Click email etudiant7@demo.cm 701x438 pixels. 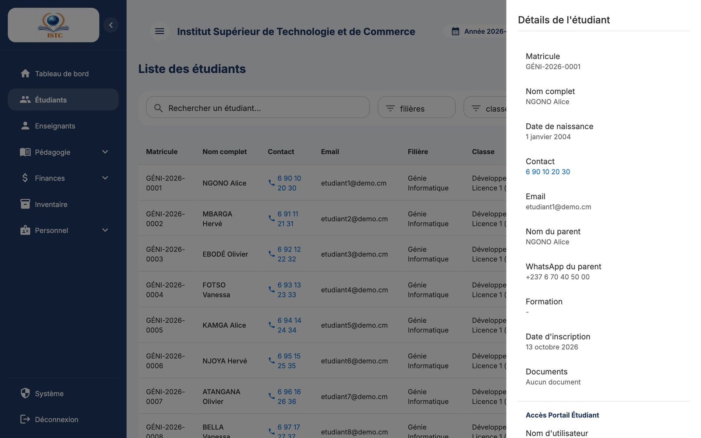pyautogui.click(x=354, y=396)
